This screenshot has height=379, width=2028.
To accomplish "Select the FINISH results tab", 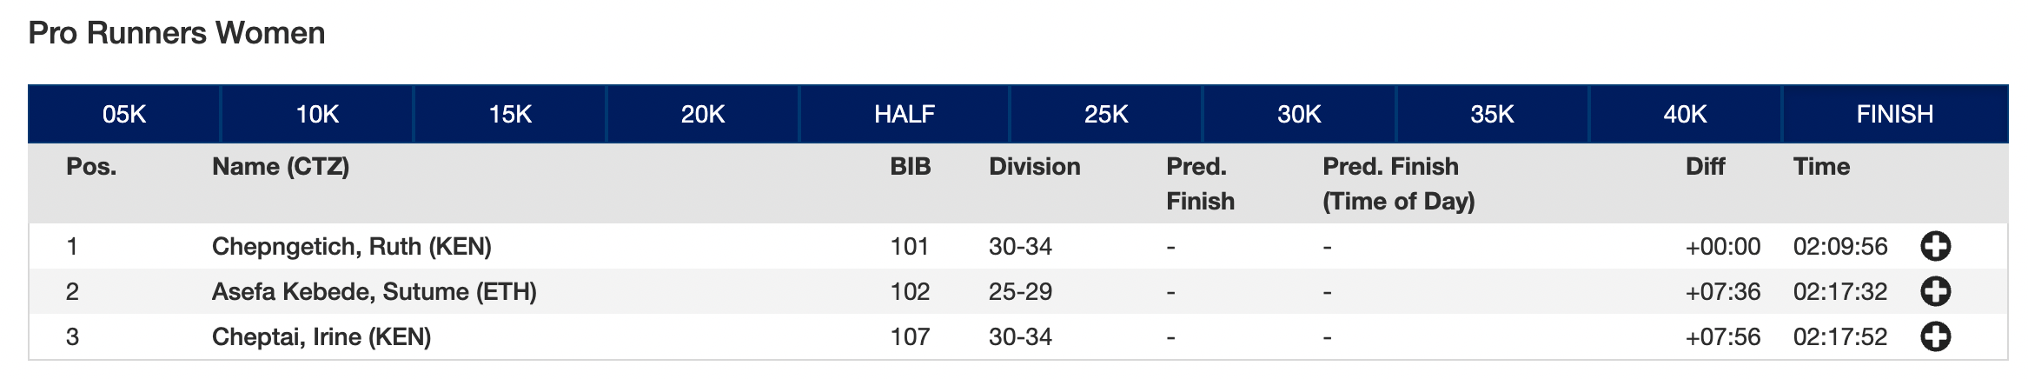I will 1895,114.
